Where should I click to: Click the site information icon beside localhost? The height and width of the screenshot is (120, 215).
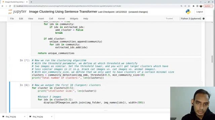[14, 6]
